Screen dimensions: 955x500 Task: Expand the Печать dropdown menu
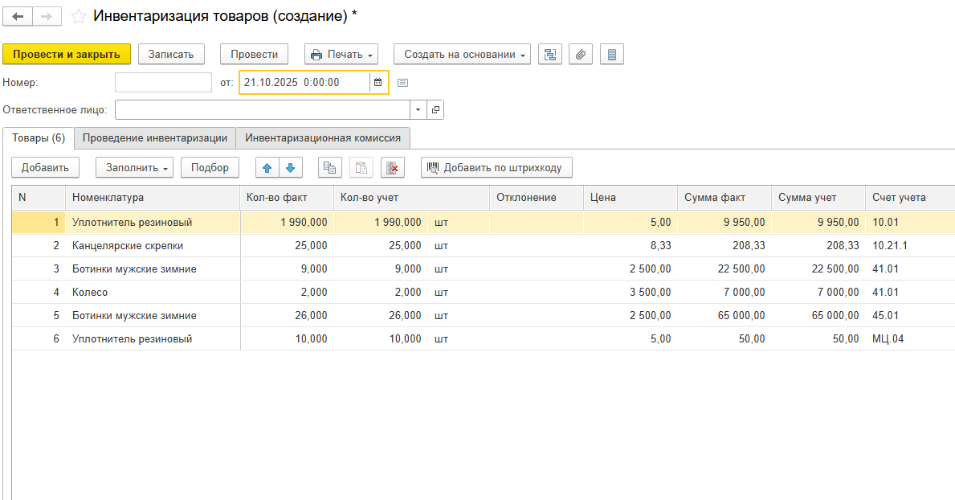341,54
